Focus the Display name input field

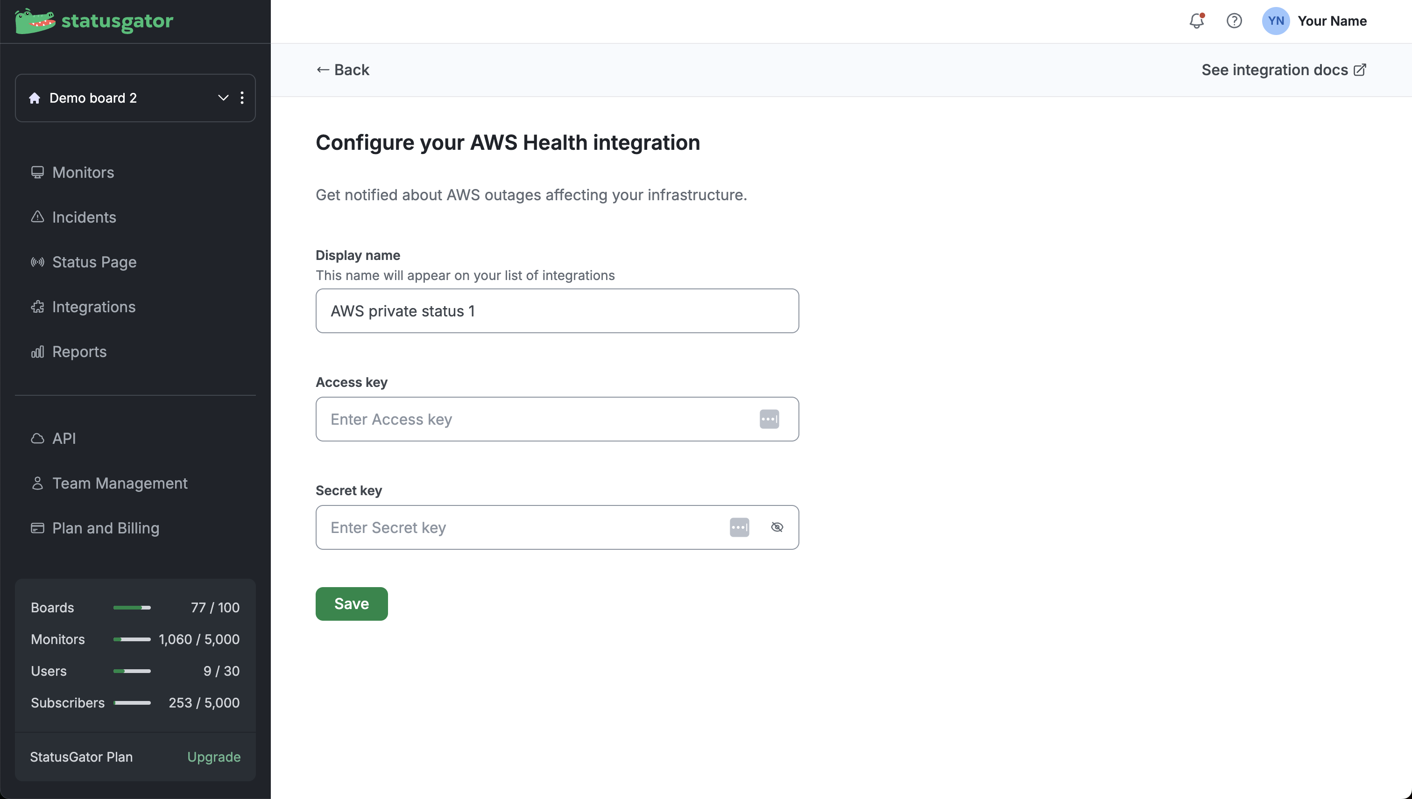(557, 311)
